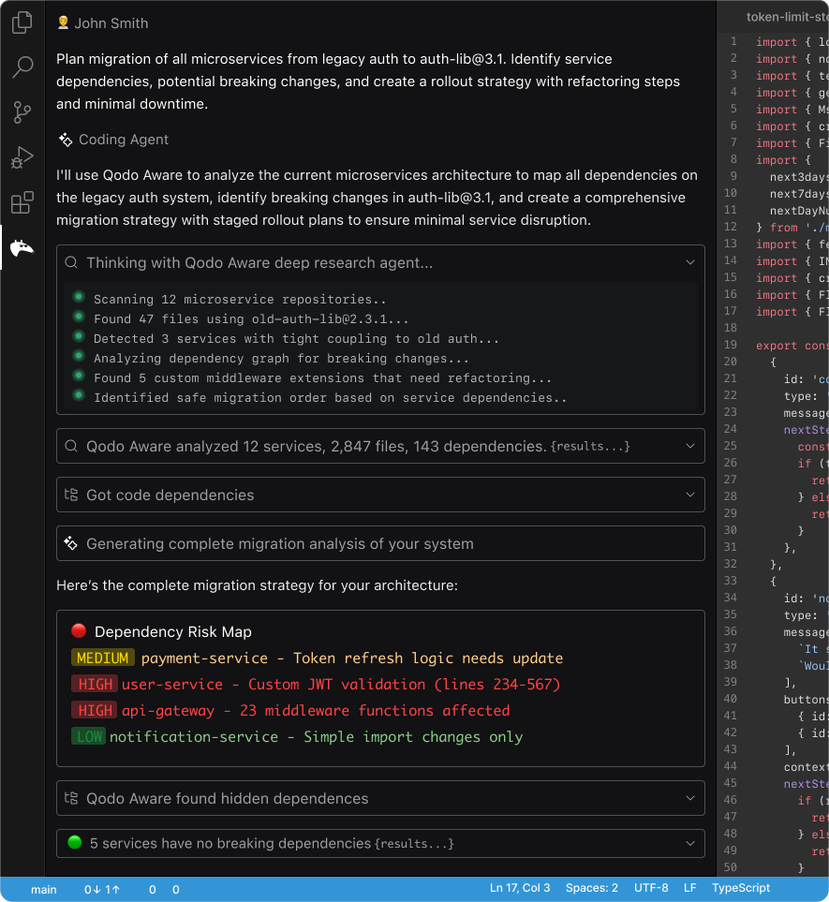Screen dimensions: 829x902
Task: Collapse the Thinking with Qodo Aware section chevron
Action: (690, 262)
